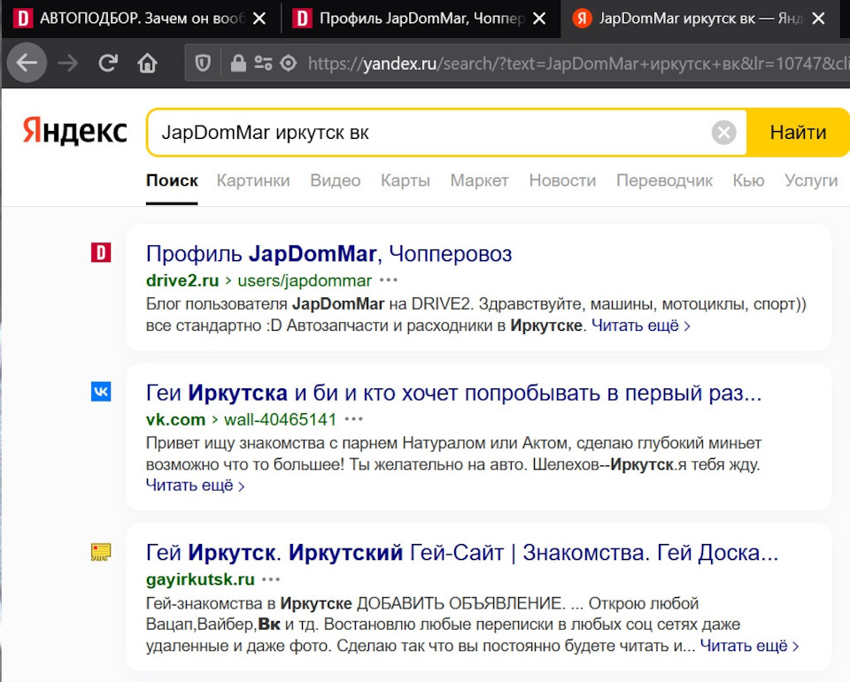The width and height of the screenshot is (850, 682).
Task: Open the site permissions icon in address bar
Action: 264,64
